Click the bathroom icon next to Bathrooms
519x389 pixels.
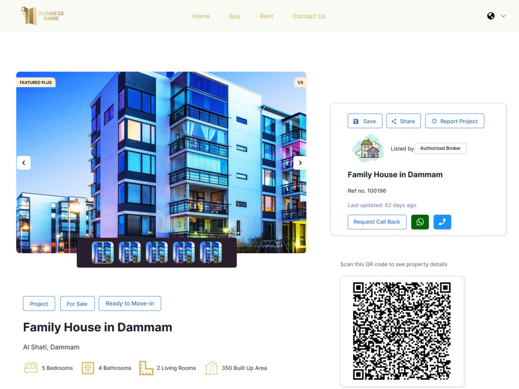(88, 368)
